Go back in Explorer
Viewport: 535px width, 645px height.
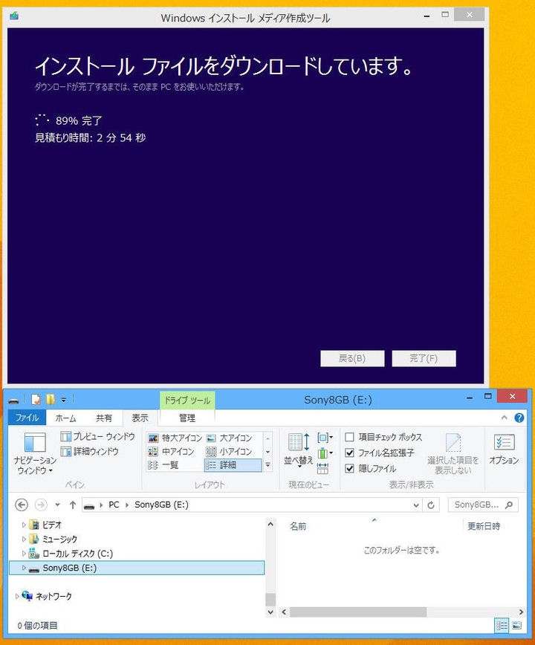coord(22,505)
